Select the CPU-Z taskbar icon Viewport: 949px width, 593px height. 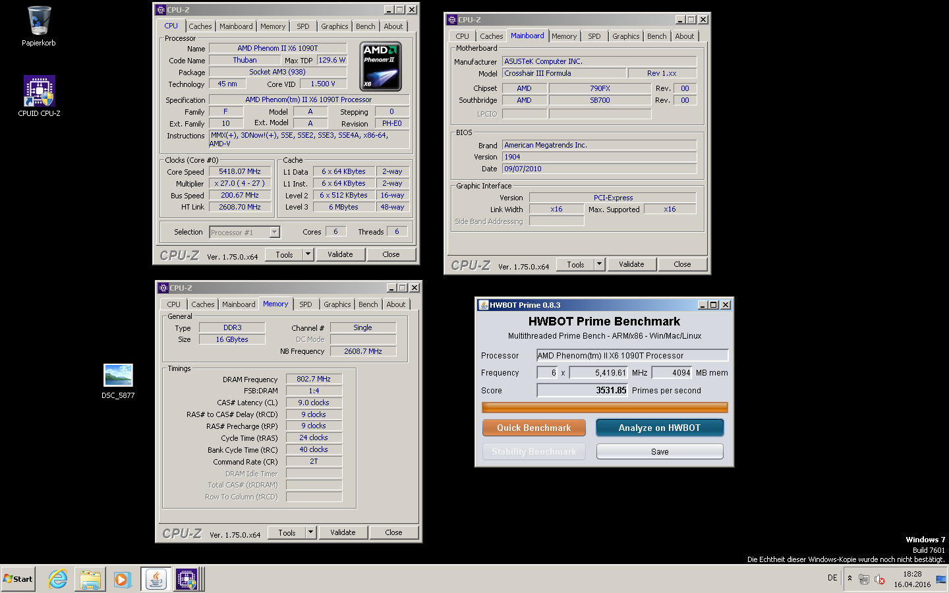coord(187,579)
